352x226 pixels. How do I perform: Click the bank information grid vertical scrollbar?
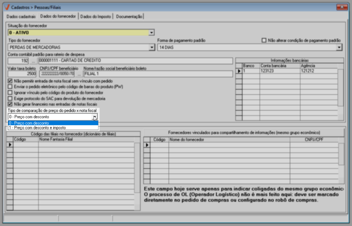click(x=340, y=87)
